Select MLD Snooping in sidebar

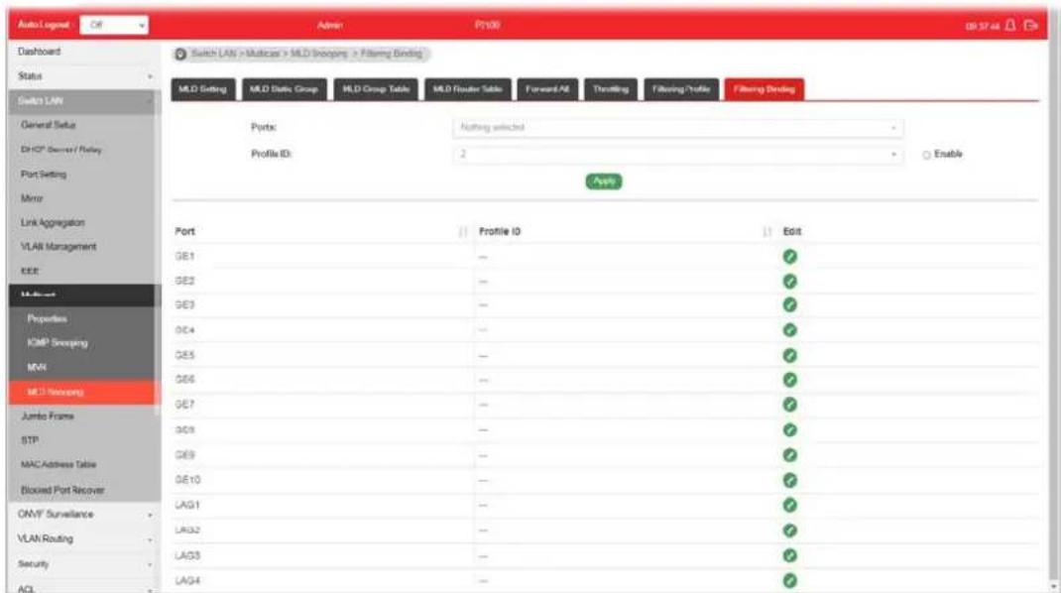click(82, 393)
